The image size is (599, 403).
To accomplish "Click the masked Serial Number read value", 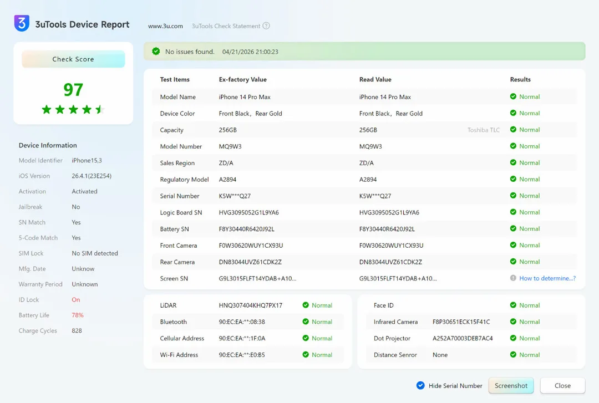I will click(375, 196).
